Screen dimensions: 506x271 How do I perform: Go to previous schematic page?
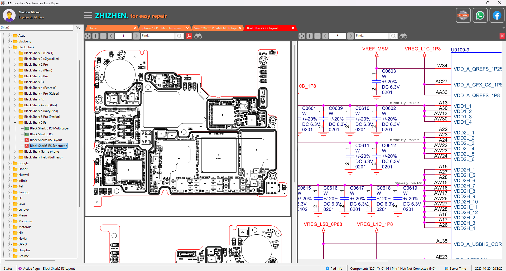click(325, 36)
